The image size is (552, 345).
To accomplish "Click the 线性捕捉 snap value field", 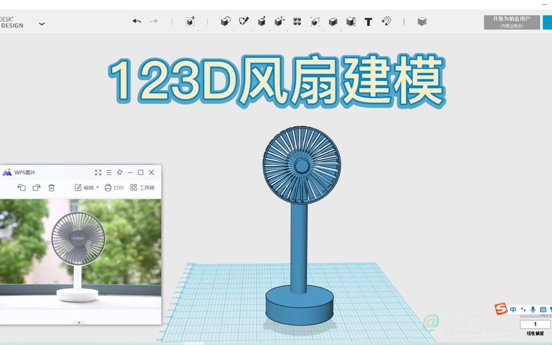I will click(535, 324).
